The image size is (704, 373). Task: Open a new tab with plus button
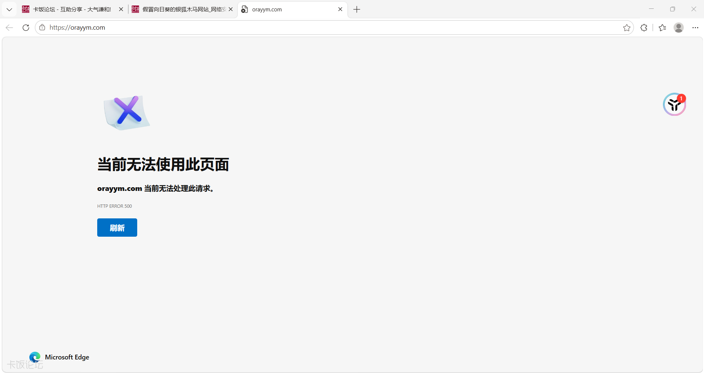(x=357, y=10)
